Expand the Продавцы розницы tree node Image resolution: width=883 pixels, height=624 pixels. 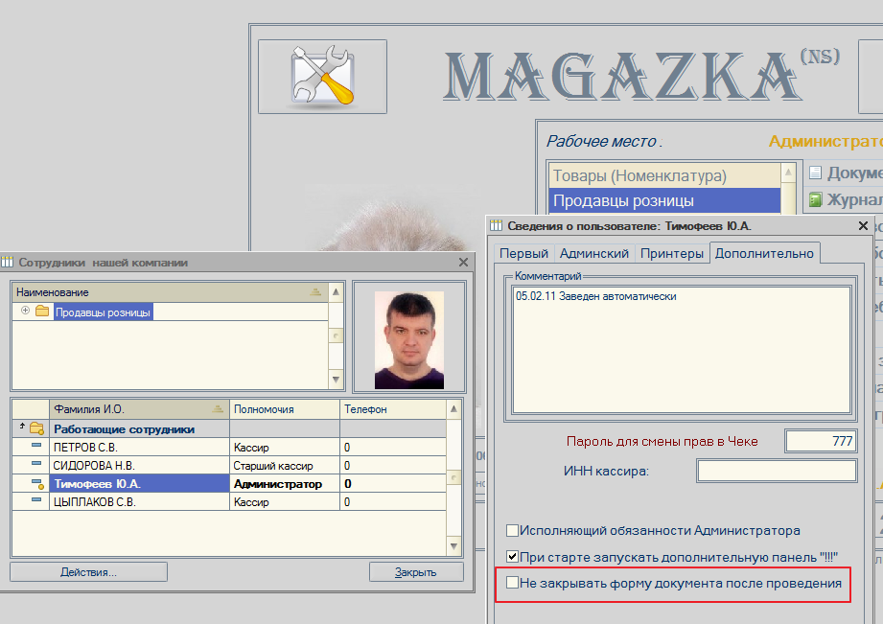click(x=25, y=311)
